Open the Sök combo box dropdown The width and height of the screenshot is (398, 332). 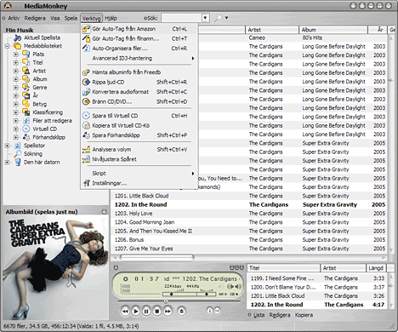click(x=205, y=18)
